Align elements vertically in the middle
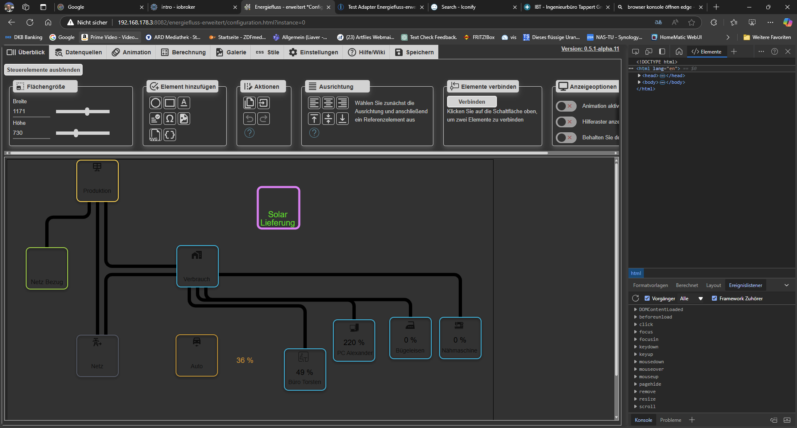Screen dimensions: 797x428 [328, 119]
